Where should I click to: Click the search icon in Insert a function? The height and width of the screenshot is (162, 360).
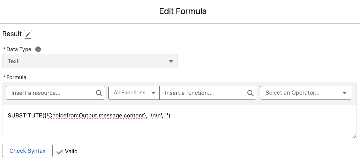tap(250, 93)
